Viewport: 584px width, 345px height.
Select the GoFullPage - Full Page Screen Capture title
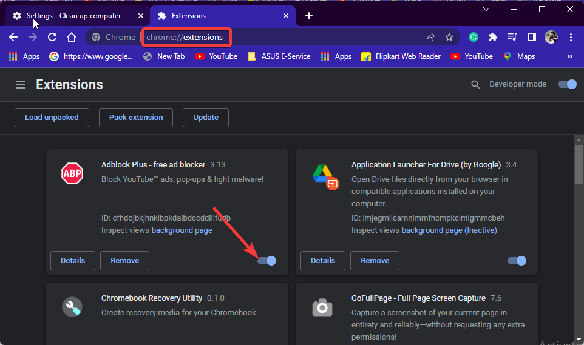coord(418,298)
